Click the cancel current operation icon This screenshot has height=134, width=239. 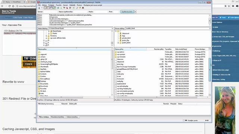pyautogui.click(x=64, y=8)
